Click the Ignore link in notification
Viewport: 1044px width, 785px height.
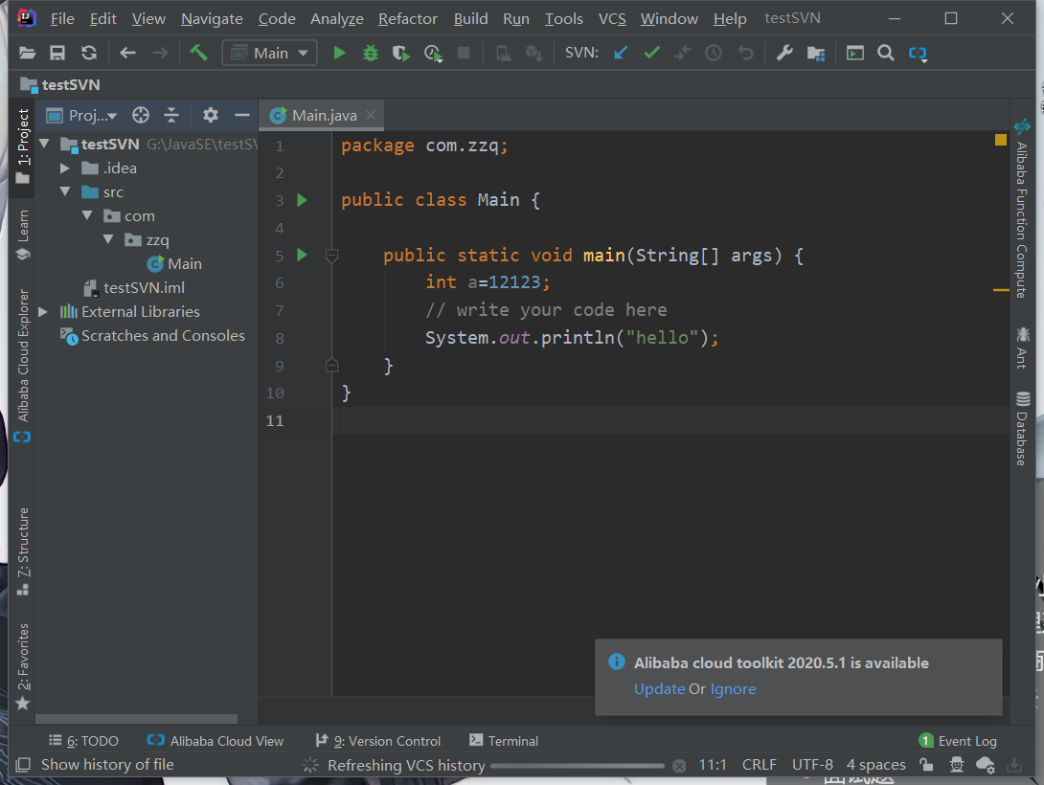pos(733,688)
